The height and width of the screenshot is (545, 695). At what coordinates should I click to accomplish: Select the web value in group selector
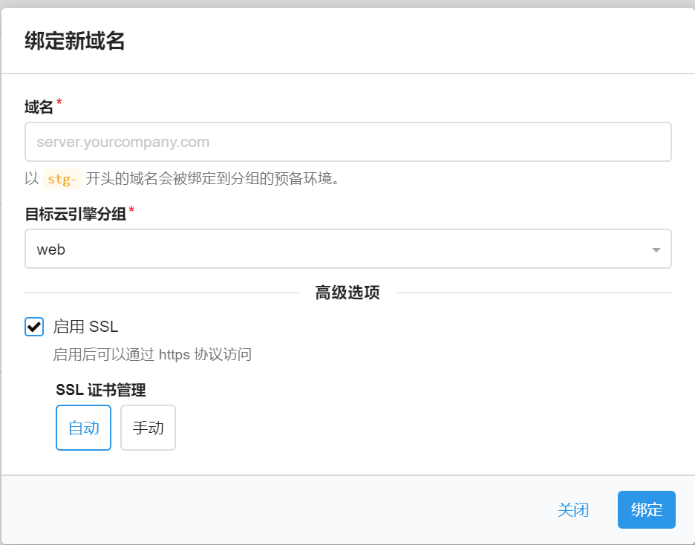tap(52, 249)
